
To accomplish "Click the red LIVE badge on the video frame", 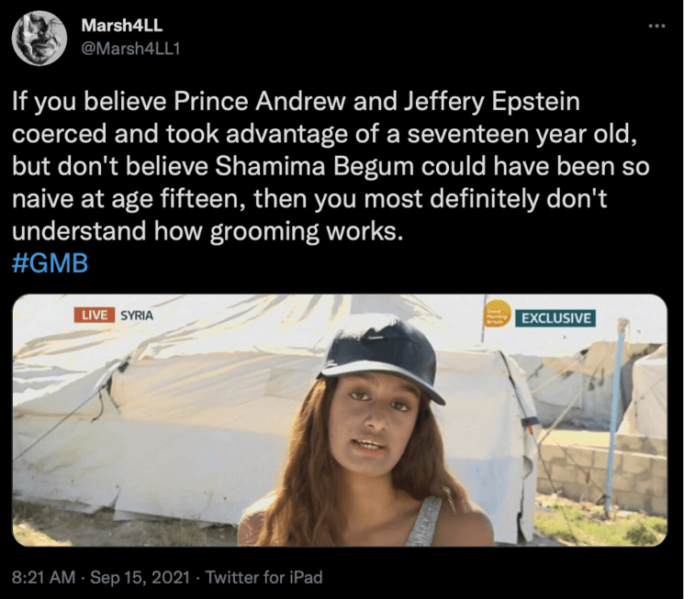I will [95, 315].
